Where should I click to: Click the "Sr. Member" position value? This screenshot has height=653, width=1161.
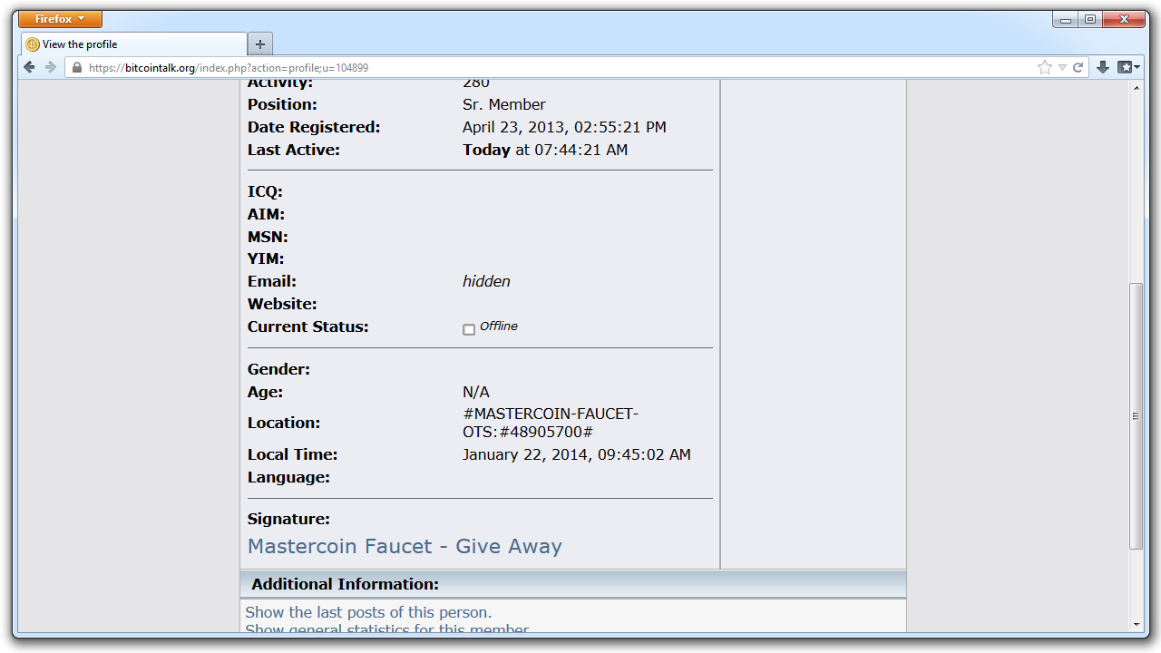point(504,104)
